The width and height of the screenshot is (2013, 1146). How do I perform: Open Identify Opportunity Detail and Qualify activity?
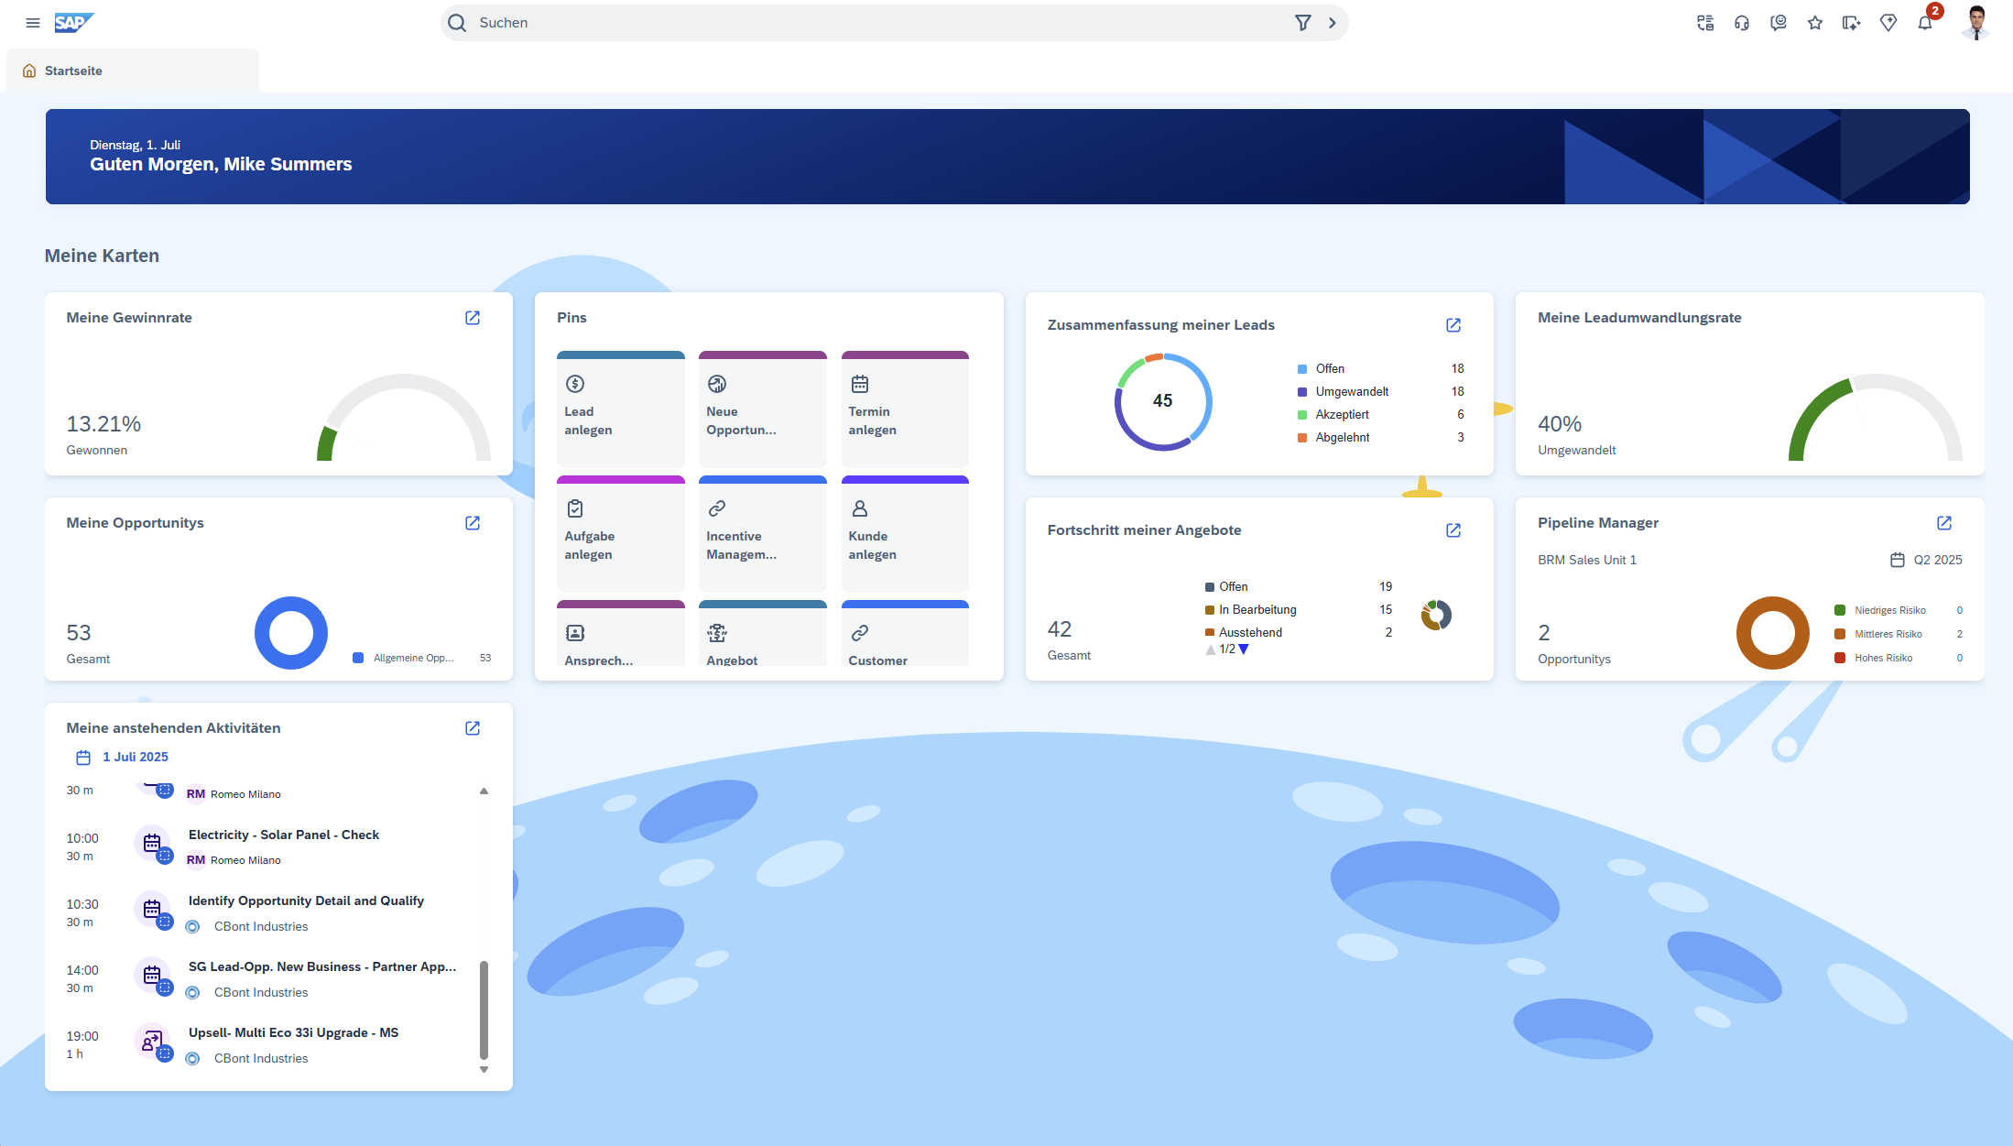[x=306, y=901]
